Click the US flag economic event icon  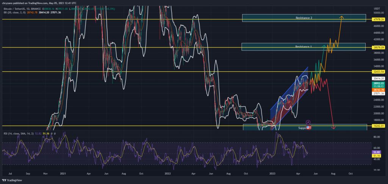click(308, 127)
